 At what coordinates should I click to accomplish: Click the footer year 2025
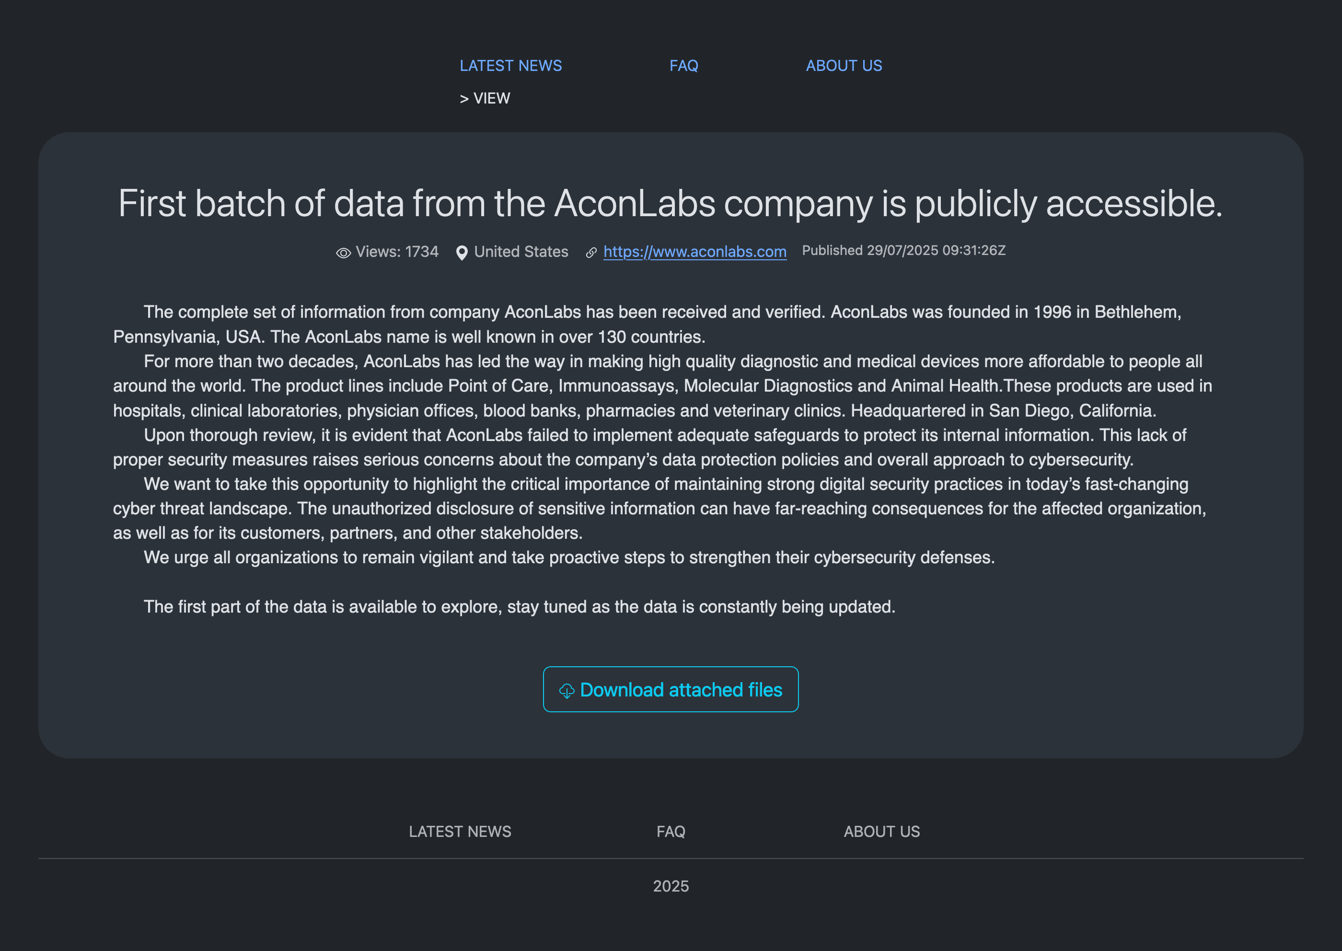(x=671, y=886)
